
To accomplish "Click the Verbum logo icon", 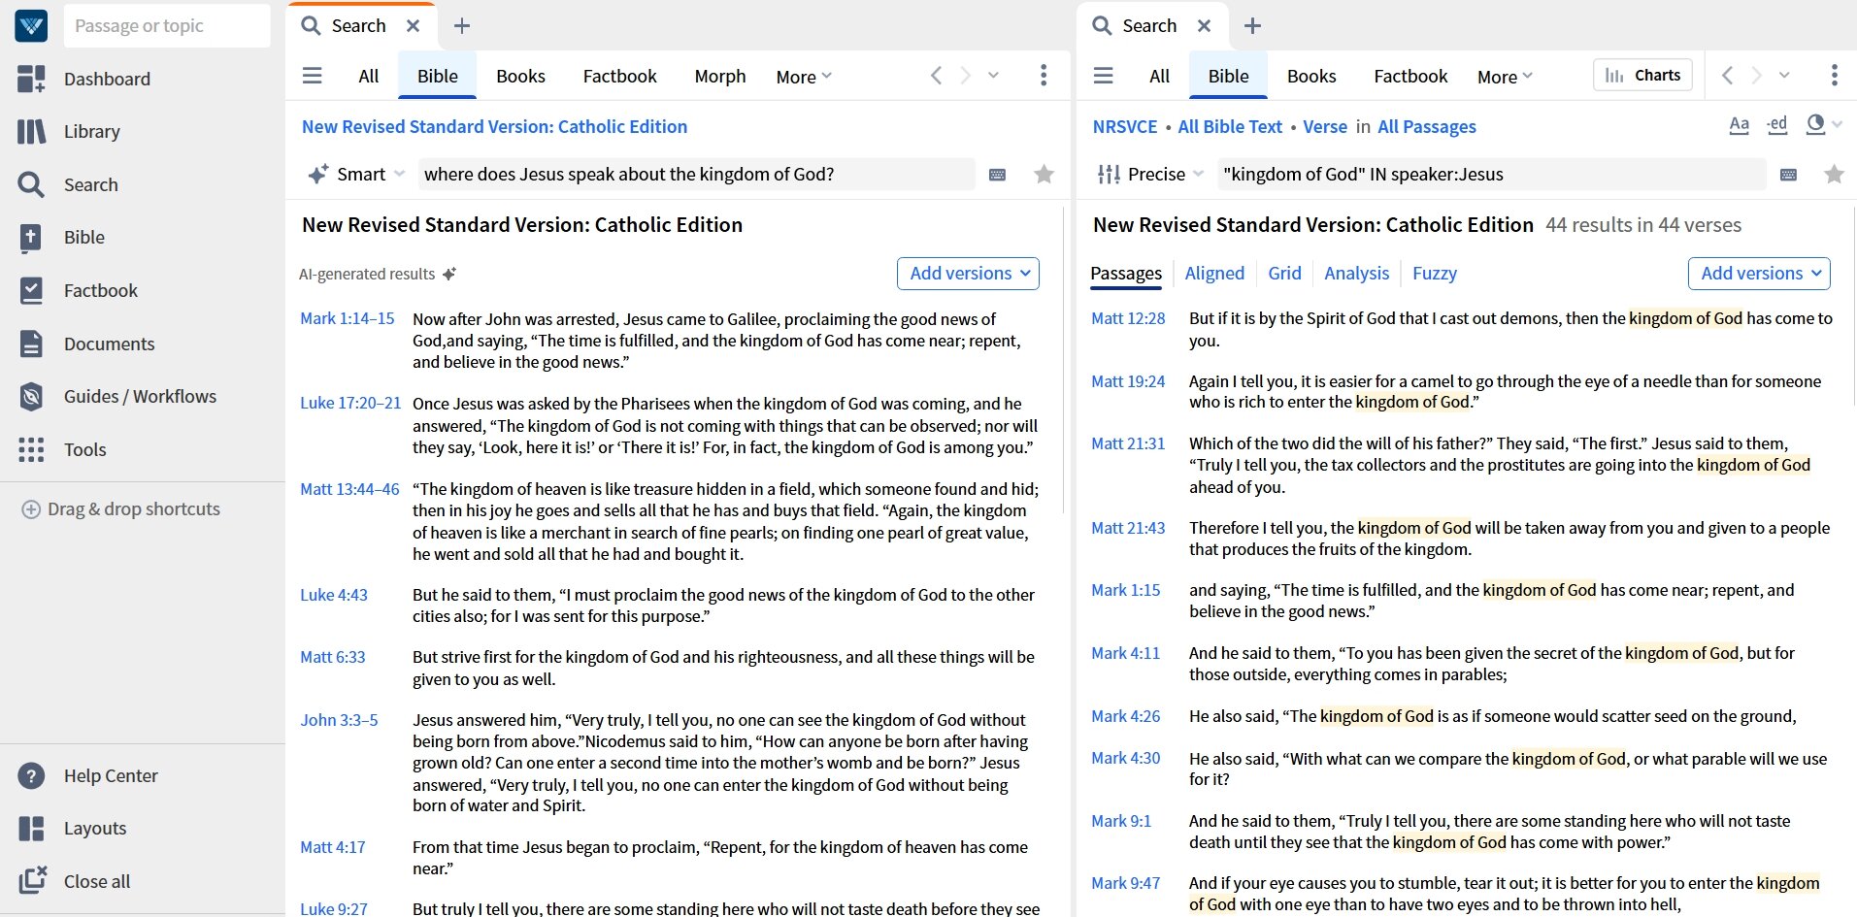I will click(31, 26).
